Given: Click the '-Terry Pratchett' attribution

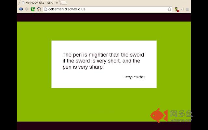Looking at the screenshot, I should (134, 77).
